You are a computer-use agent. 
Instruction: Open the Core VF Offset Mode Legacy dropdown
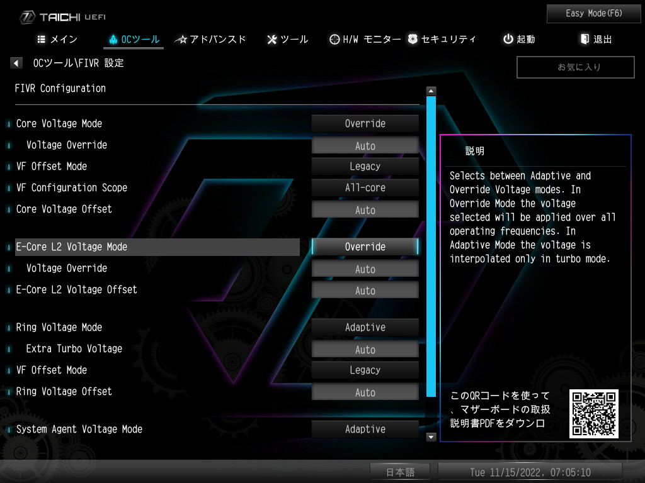coord(365,166)
